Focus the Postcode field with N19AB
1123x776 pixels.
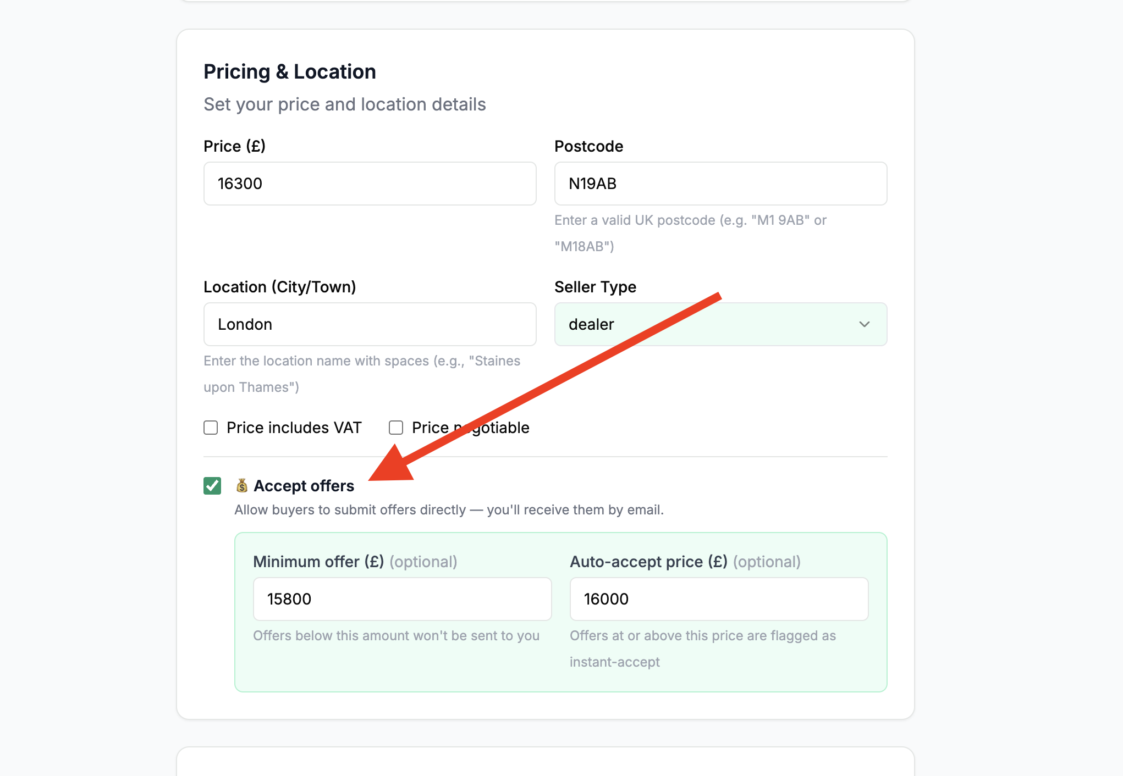pyautogui.click(x=720, y=184)
